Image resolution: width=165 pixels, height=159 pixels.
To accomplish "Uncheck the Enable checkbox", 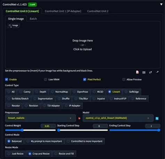I will pyautogui.click(x=7, y=79).
